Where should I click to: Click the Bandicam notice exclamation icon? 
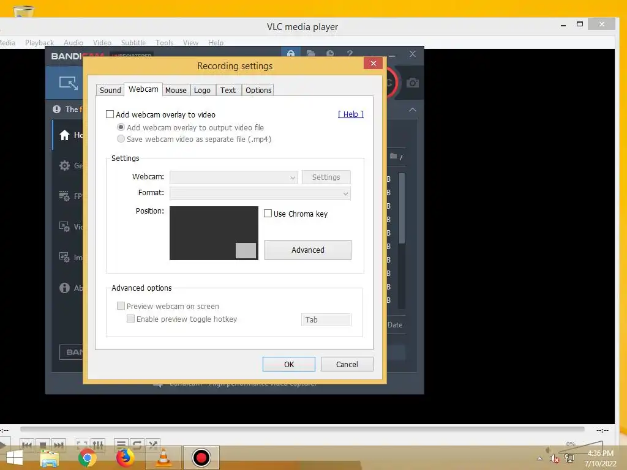click(x=56, y=109)
